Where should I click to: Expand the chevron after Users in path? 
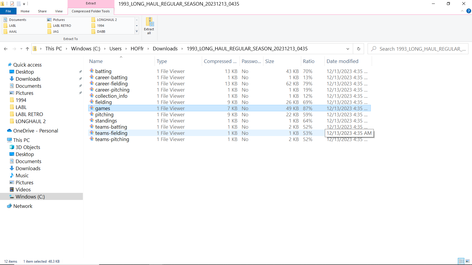(x=126, y=49)
